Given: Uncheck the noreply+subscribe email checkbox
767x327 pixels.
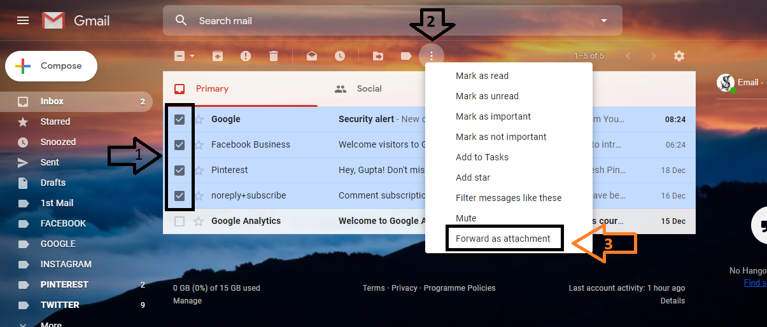Looking at the screenshot, I should [179, 195].
